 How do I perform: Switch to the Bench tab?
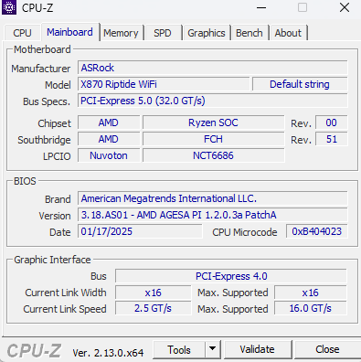250,33
